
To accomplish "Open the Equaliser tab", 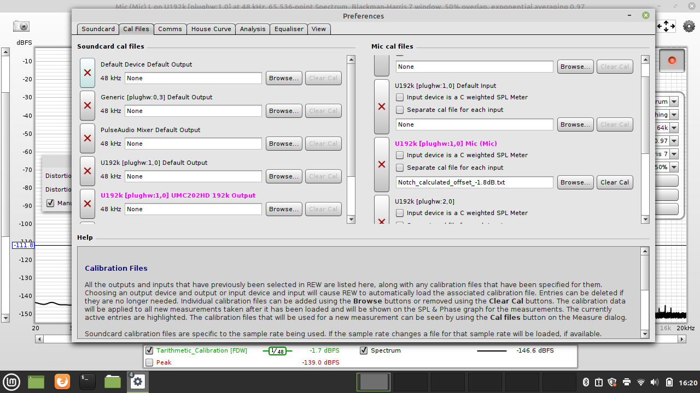I will pos(289,29).
